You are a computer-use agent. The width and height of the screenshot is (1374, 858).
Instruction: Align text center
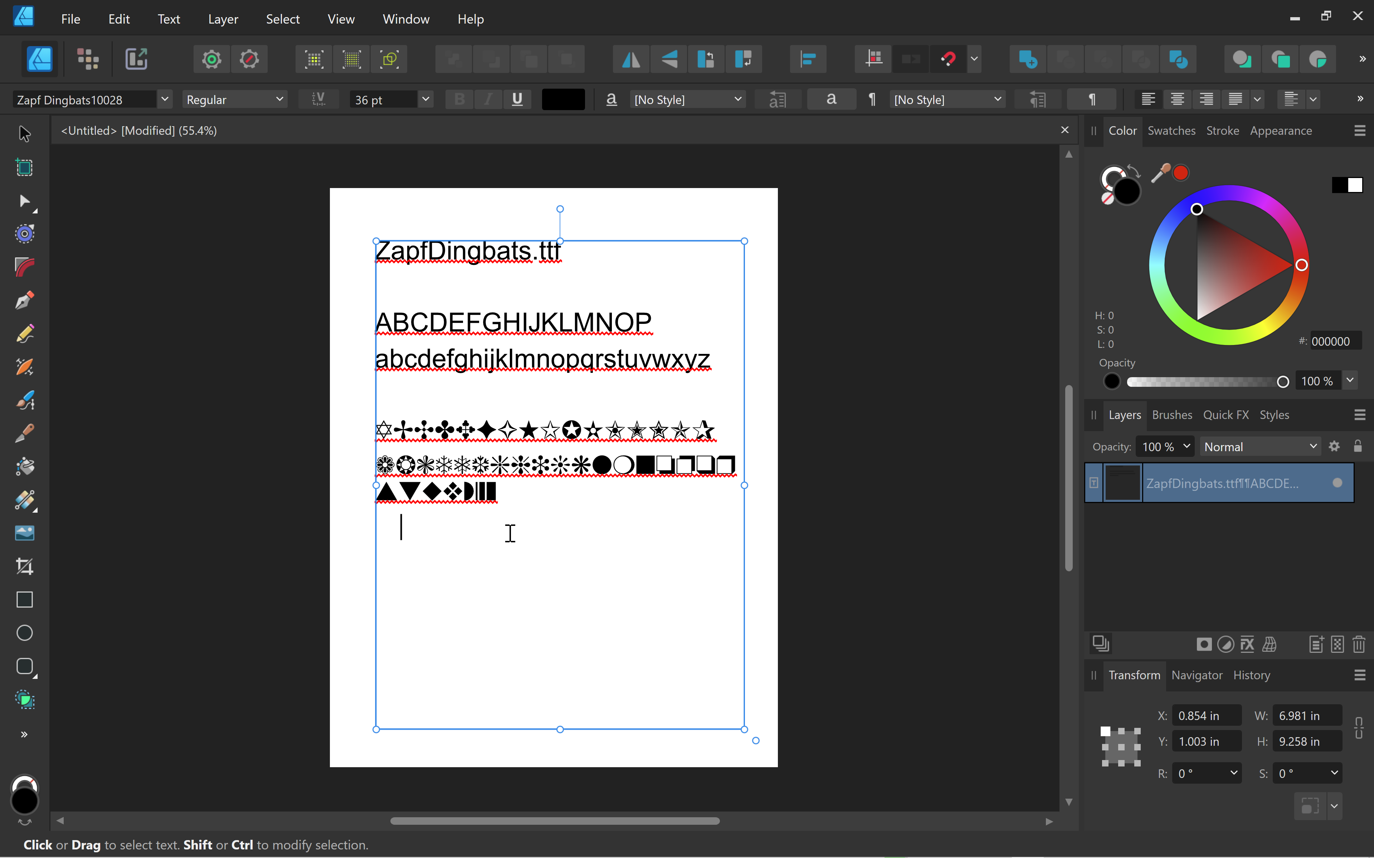coord(1177,99)
